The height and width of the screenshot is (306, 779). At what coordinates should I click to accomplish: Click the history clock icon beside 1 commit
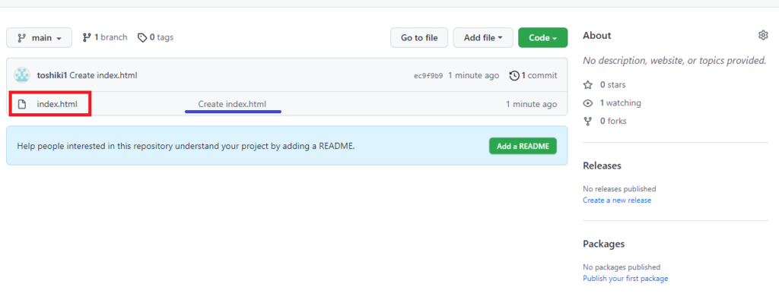pyautogui.click(x=515, y=75)
